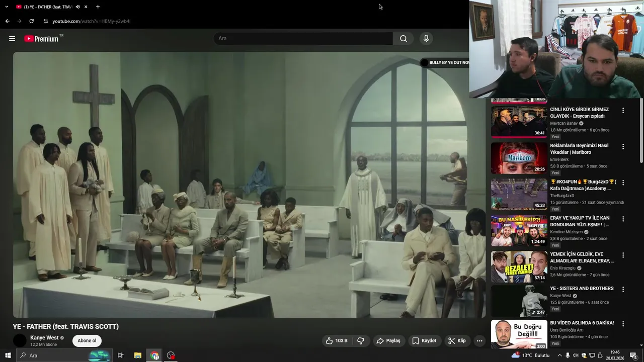Subscribe with Abone ol button
644x362 pixels.
(x=87, y=341)
